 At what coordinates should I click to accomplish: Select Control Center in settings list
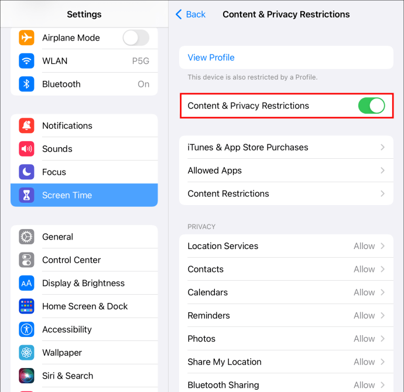click(84, 260)
